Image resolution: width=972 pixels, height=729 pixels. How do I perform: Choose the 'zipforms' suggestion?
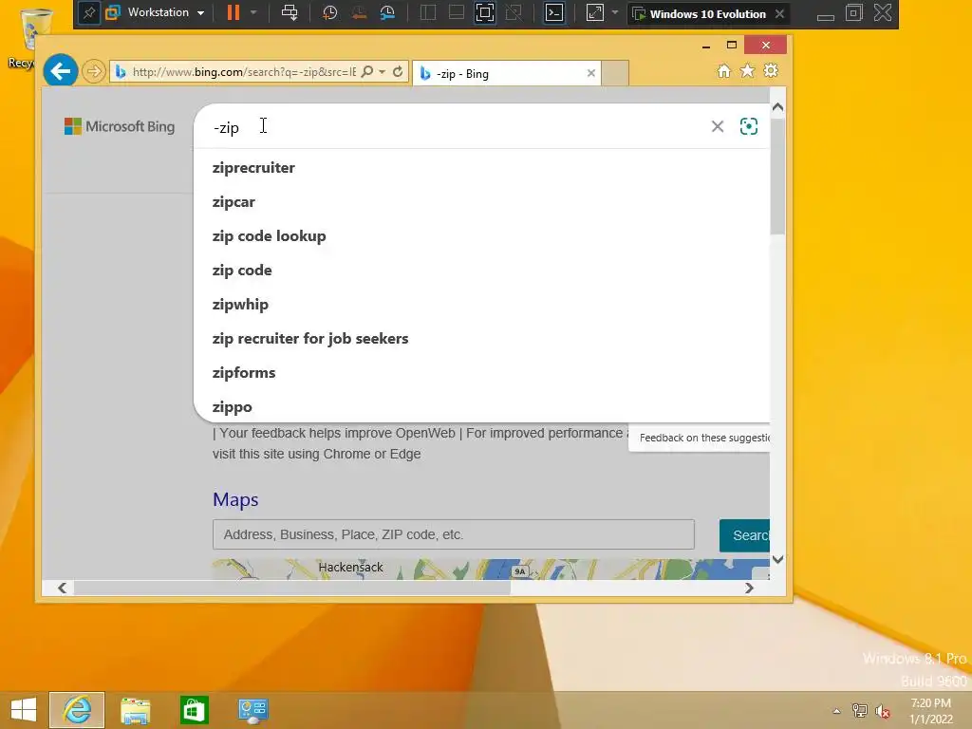tap(481, 372)
